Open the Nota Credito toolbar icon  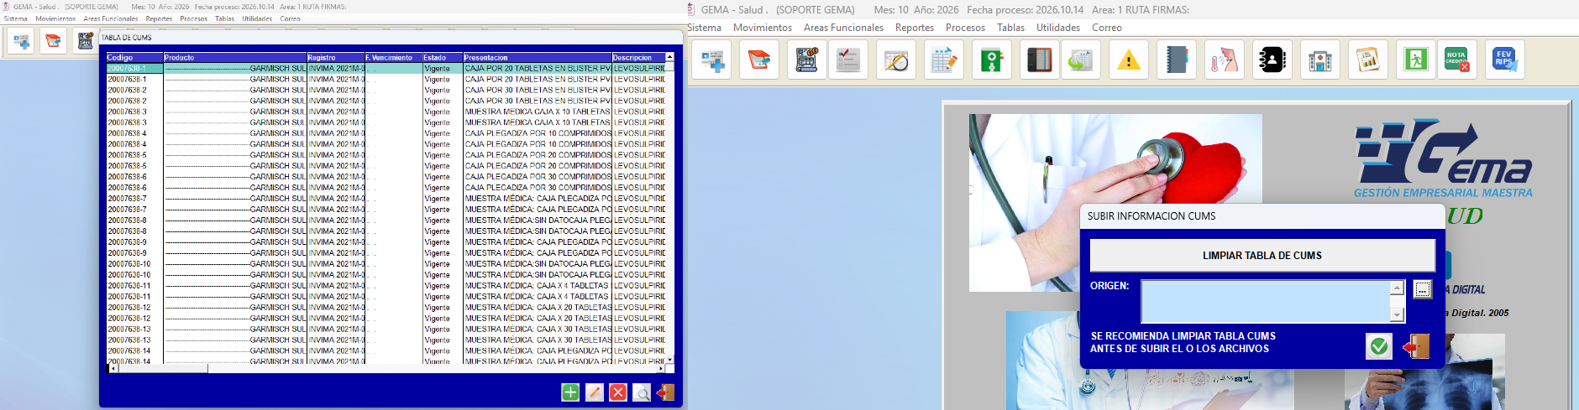click(1457, 60)
